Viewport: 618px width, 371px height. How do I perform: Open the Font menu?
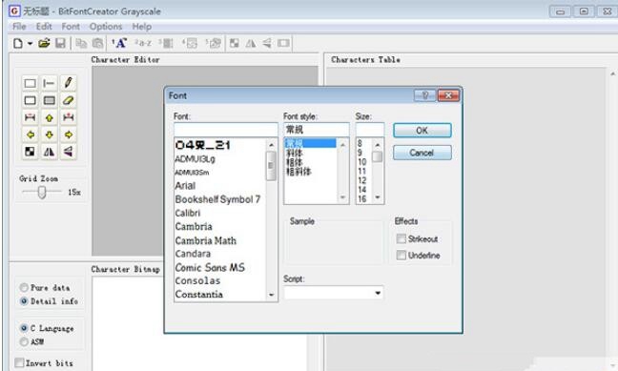[71, 27]
